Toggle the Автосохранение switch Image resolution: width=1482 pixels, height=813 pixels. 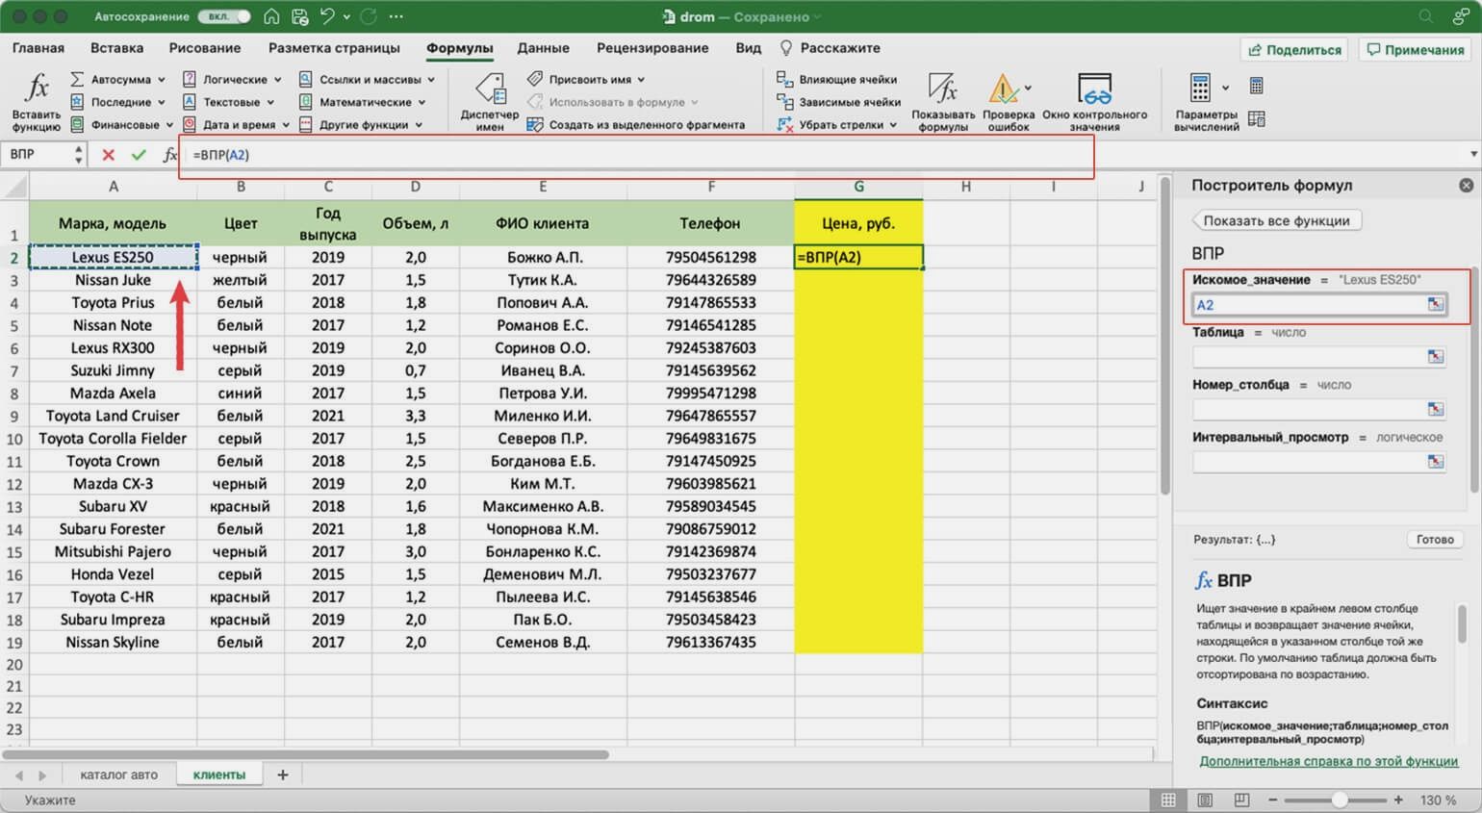pyautogui.click(x=223, y=16)
